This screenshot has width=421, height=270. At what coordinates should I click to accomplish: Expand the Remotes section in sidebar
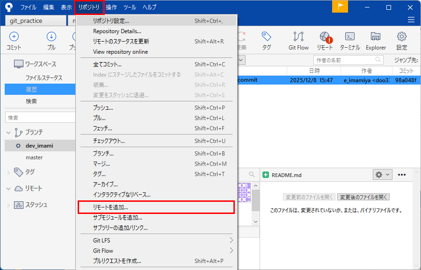tap(8, 189)
